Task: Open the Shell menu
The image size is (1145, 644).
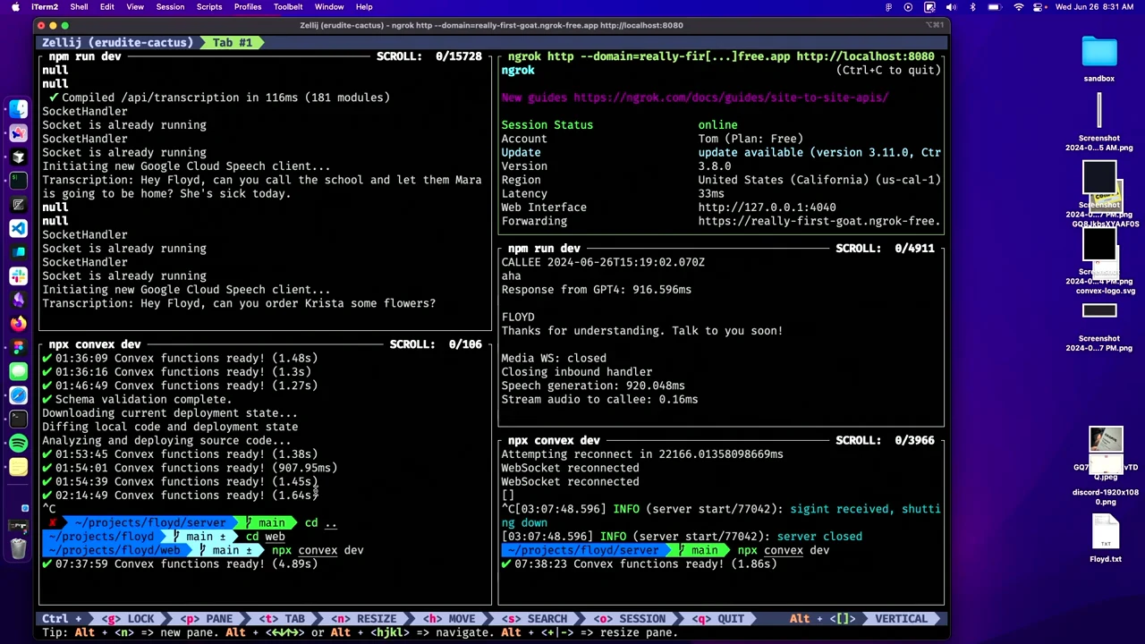Action: [79, 7]
